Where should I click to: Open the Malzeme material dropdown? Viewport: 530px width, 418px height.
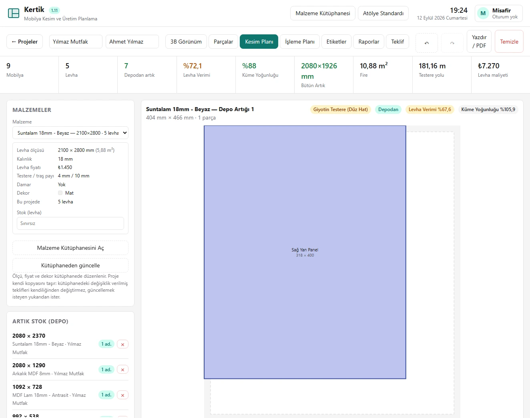coord(70,133)
